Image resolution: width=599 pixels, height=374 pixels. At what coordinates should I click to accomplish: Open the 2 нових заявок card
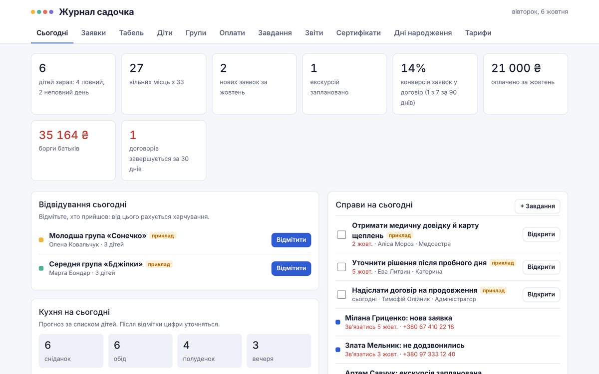pyautogui.click(x=254, y=84)
